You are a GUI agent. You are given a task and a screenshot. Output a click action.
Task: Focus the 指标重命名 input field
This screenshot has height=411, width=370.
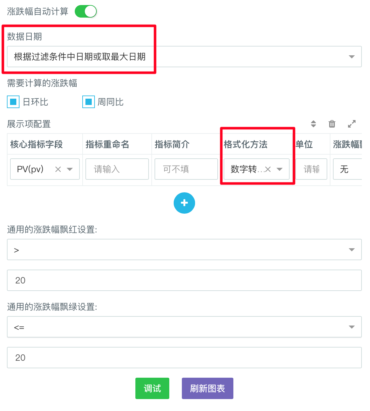click(117, 169)
